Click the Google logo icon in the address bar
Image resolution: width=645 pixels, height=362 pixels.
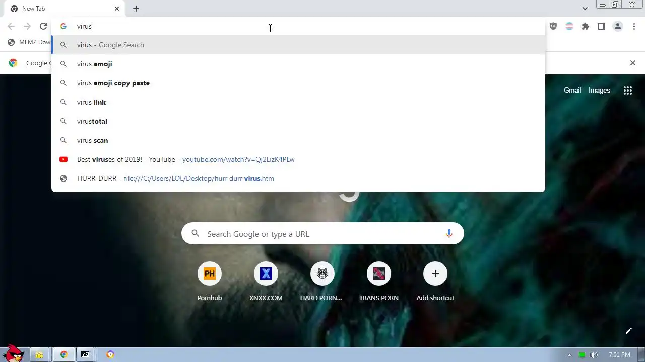pyautogui.click(x=63, y=26)
